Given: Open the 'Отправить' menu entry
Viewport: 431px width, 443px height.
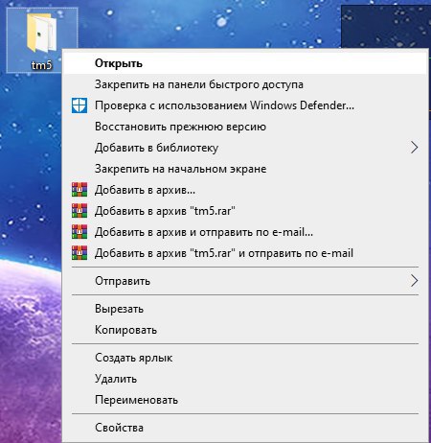Looking at the screenshot, I should click(245, 281).
